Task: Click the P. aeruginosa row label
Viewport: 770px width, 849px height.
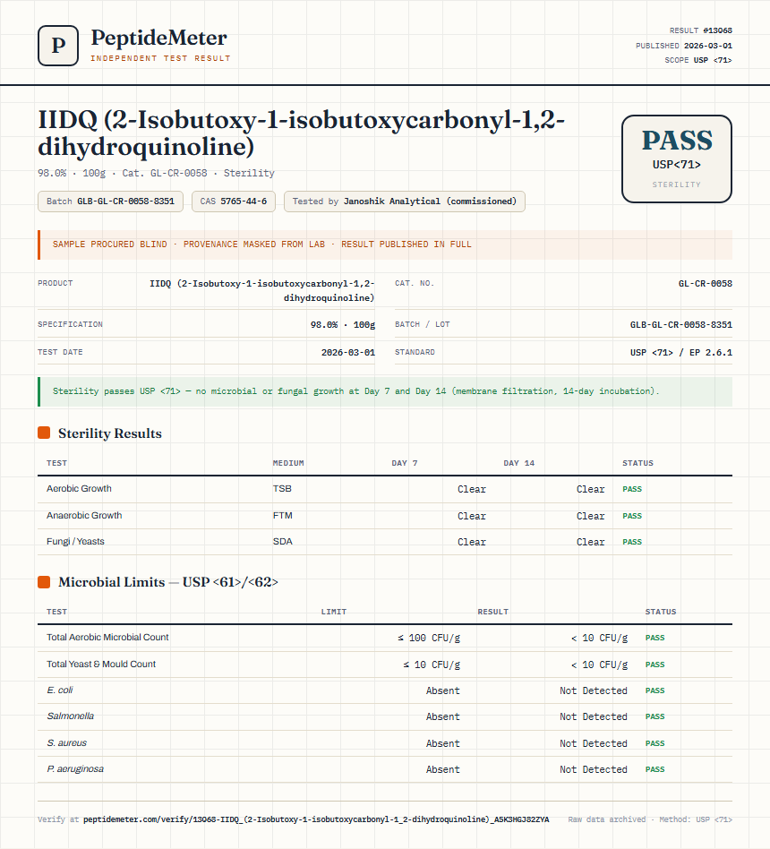Action: coord(75,769)
